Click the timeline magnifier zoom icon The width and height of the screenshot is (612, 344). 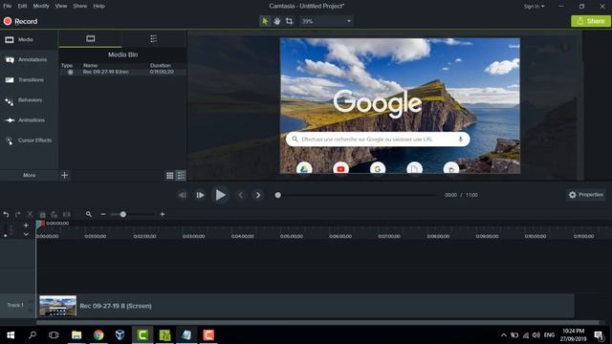pyautogui.click(x=89, y=214)
